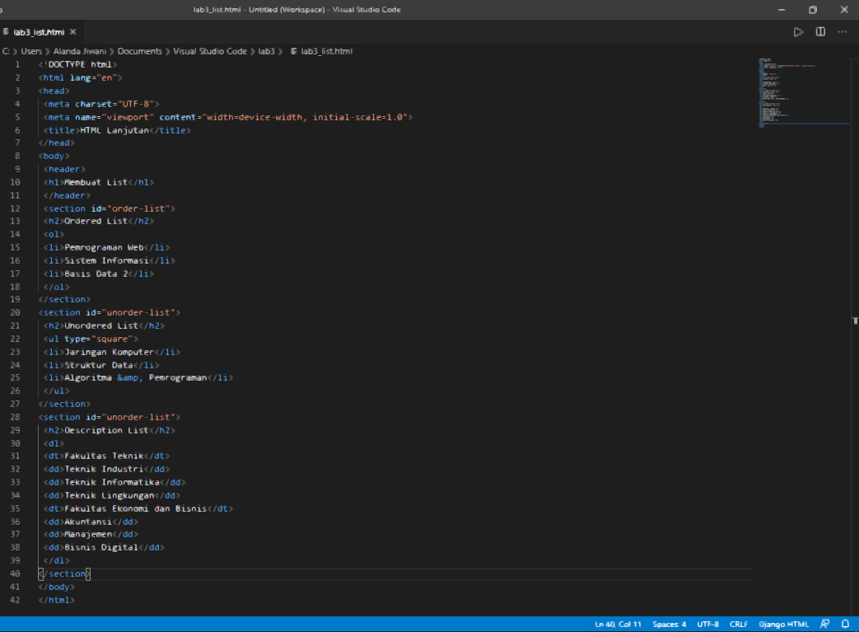Click line number 1 in gutter
Viewport: 859px width, 632px height.
[17, 64]
